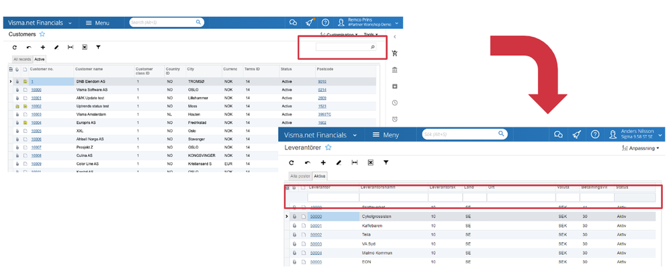Open filter funnel in Leverantörer toolbar
This screenshot has height=279, width=671.
pyautogui.click(x=386, y=163)
